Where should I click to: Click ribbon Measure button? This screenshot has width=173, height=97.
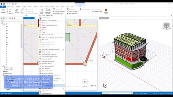click(x=10, y=14)
